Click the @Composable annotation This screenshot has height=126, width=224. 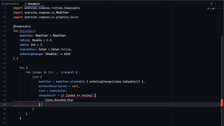tap(22, 27)
